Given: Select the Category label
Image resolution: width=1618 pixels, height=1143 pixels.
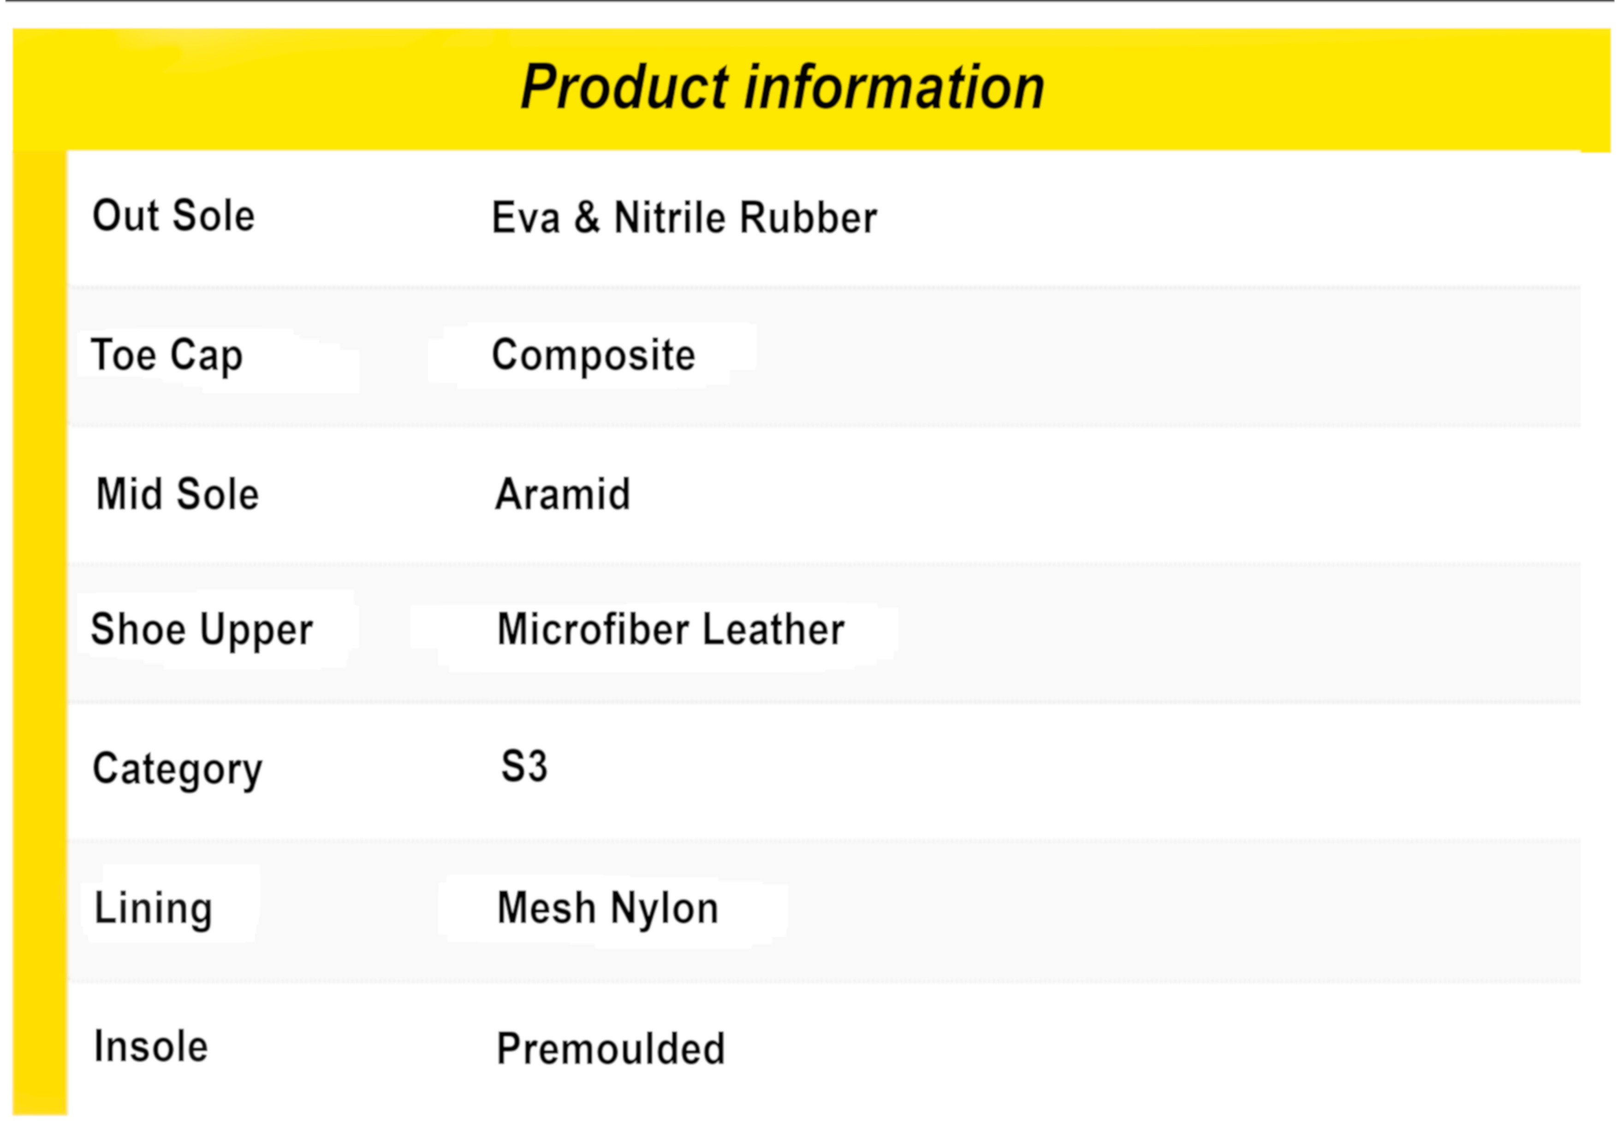Looking at the screenshot, I should (178, 769).
